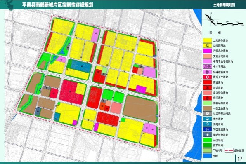Click the 旅馆用地 hotel legend icon

[207, 87]
